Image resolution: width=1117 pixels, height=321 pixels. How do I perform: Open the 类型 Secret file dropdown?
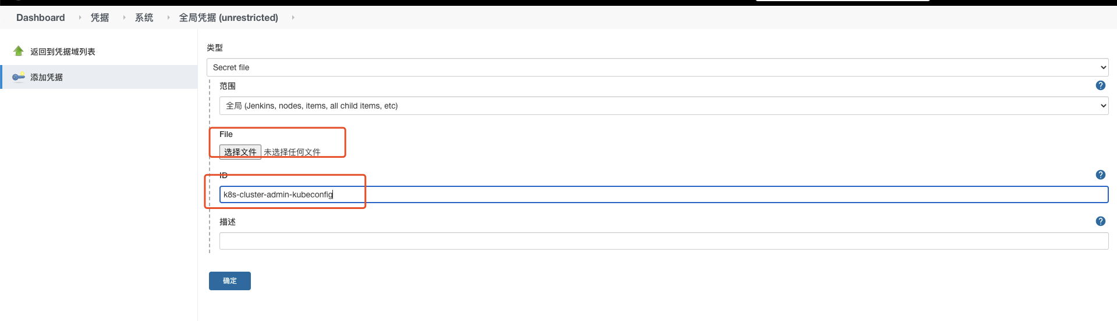pos(657,67)
